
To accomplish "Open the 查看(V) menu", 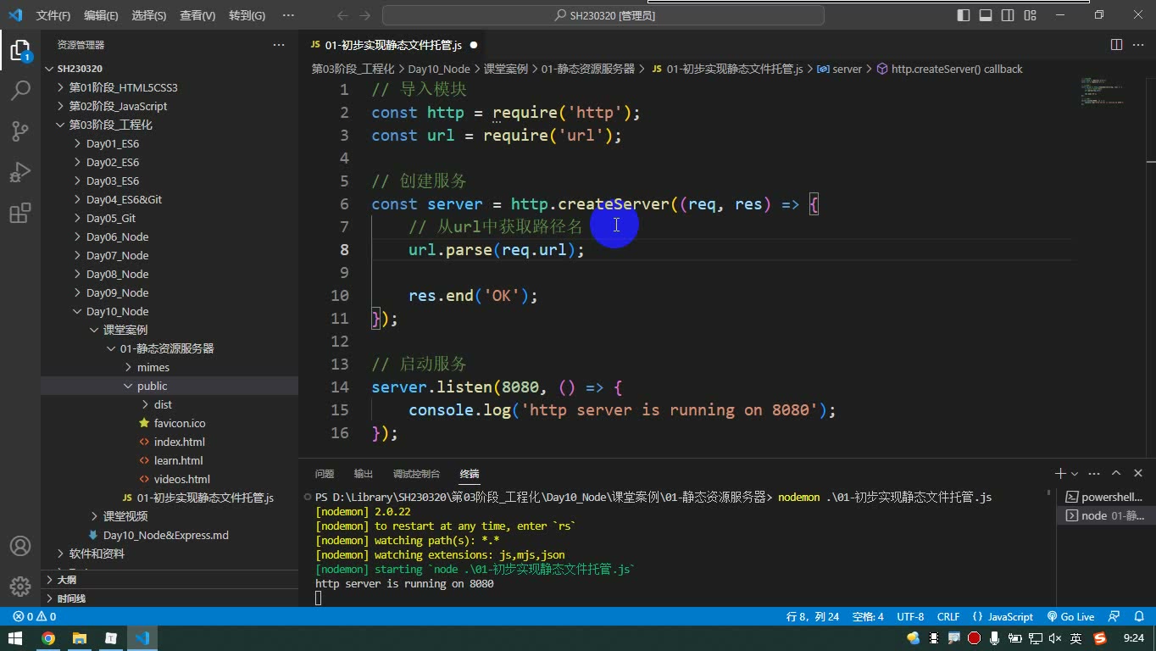I will pyautogui.click(x=197, y=15).
